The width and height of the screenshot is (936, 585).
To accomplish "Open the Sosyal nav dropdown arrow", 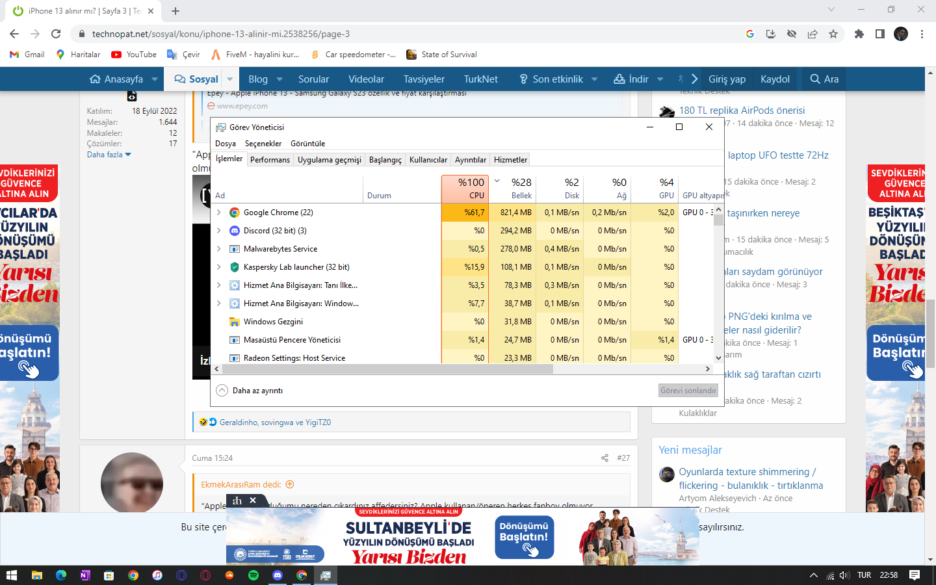I will 229,79.
